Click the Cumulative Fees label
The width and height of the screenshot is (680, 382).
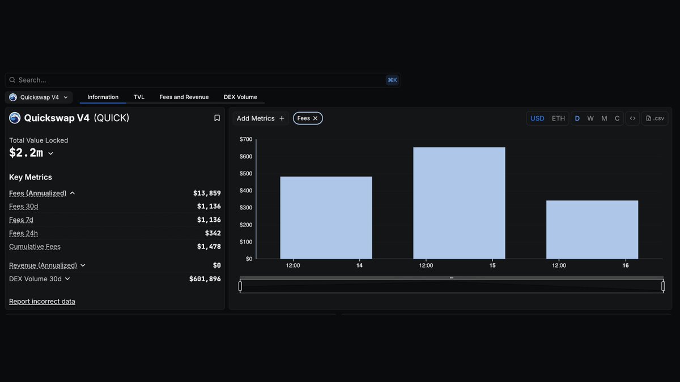tap(35, 247)
